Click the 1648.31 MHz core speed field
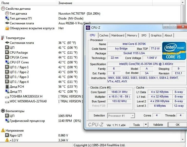The height and width of the screenshot is (147, 187). tap(119, 92)
